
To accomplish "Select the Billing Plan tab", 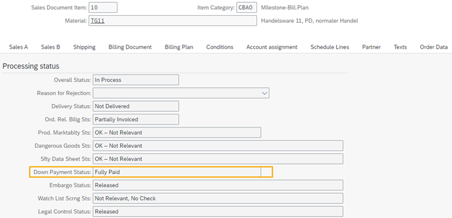I will (179, 47).
